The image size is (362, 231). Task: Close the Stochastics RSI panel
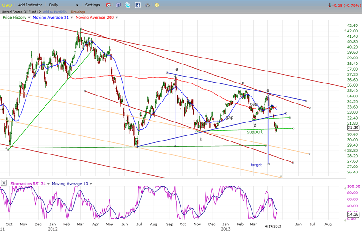point(4,183)
